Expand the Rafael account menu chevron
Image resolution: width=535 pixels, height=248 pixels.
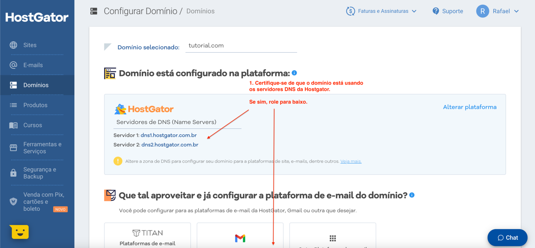tap(516, 11)
